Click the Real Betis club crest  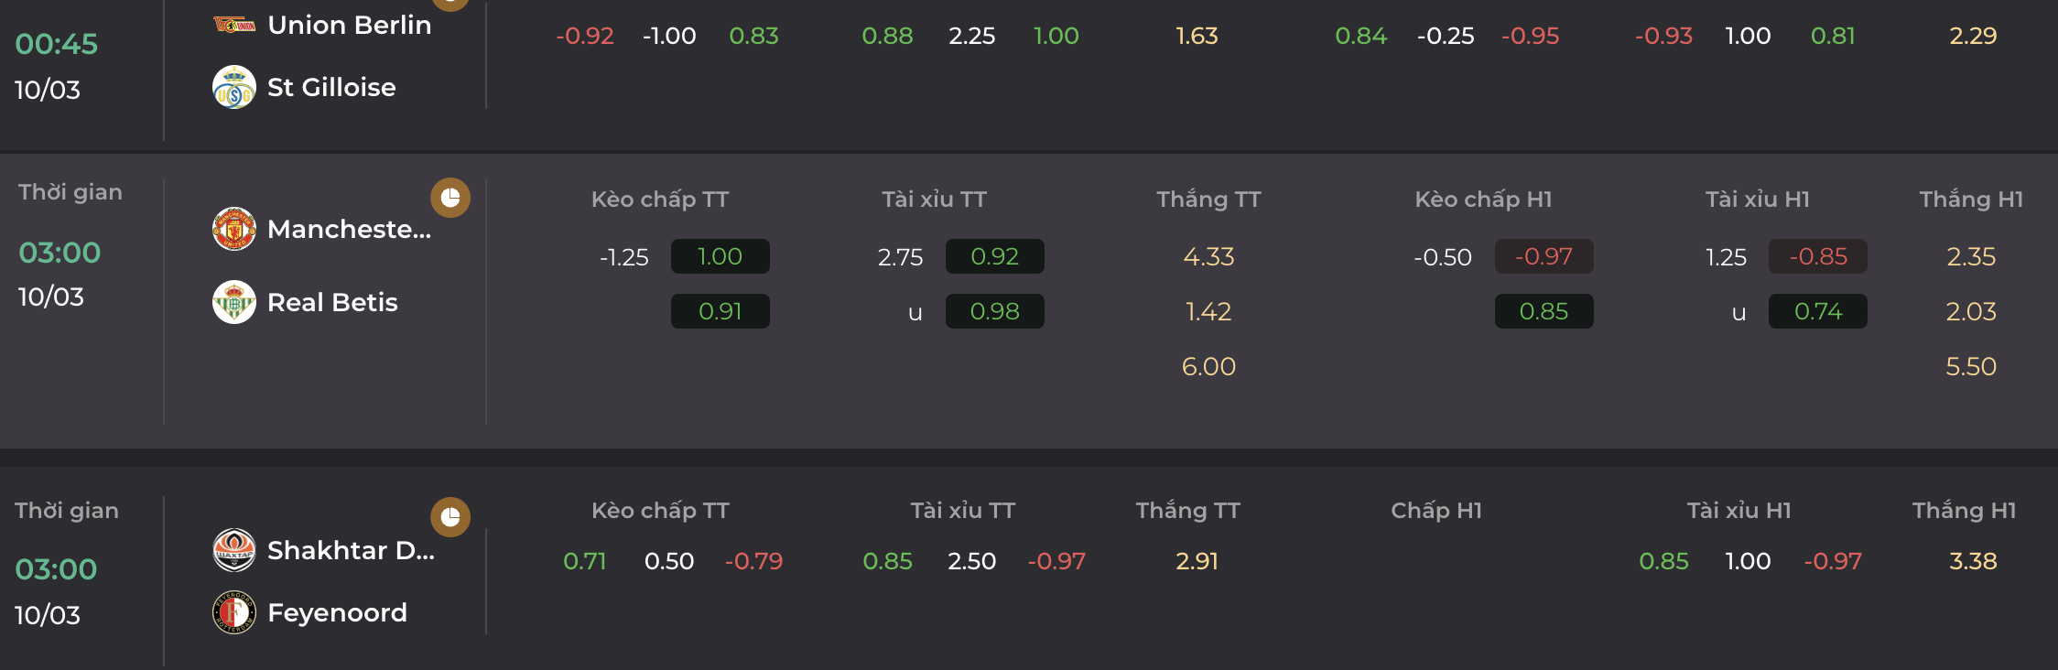pos(234,302)
